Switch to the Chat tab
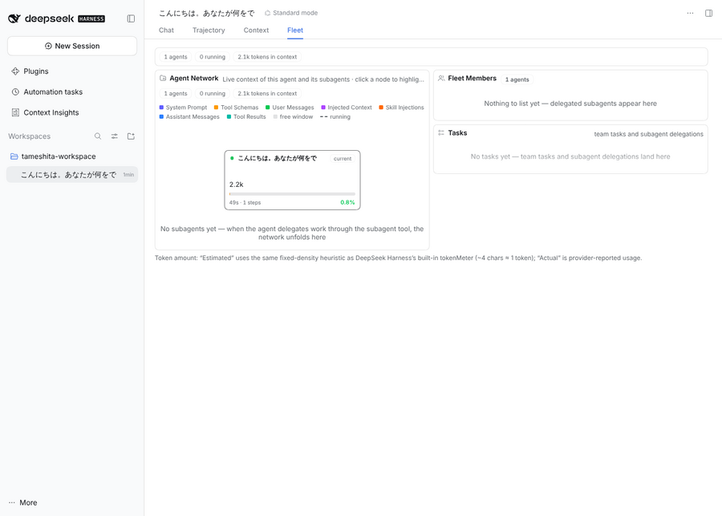722x516 pixels. tap(166, 30)
